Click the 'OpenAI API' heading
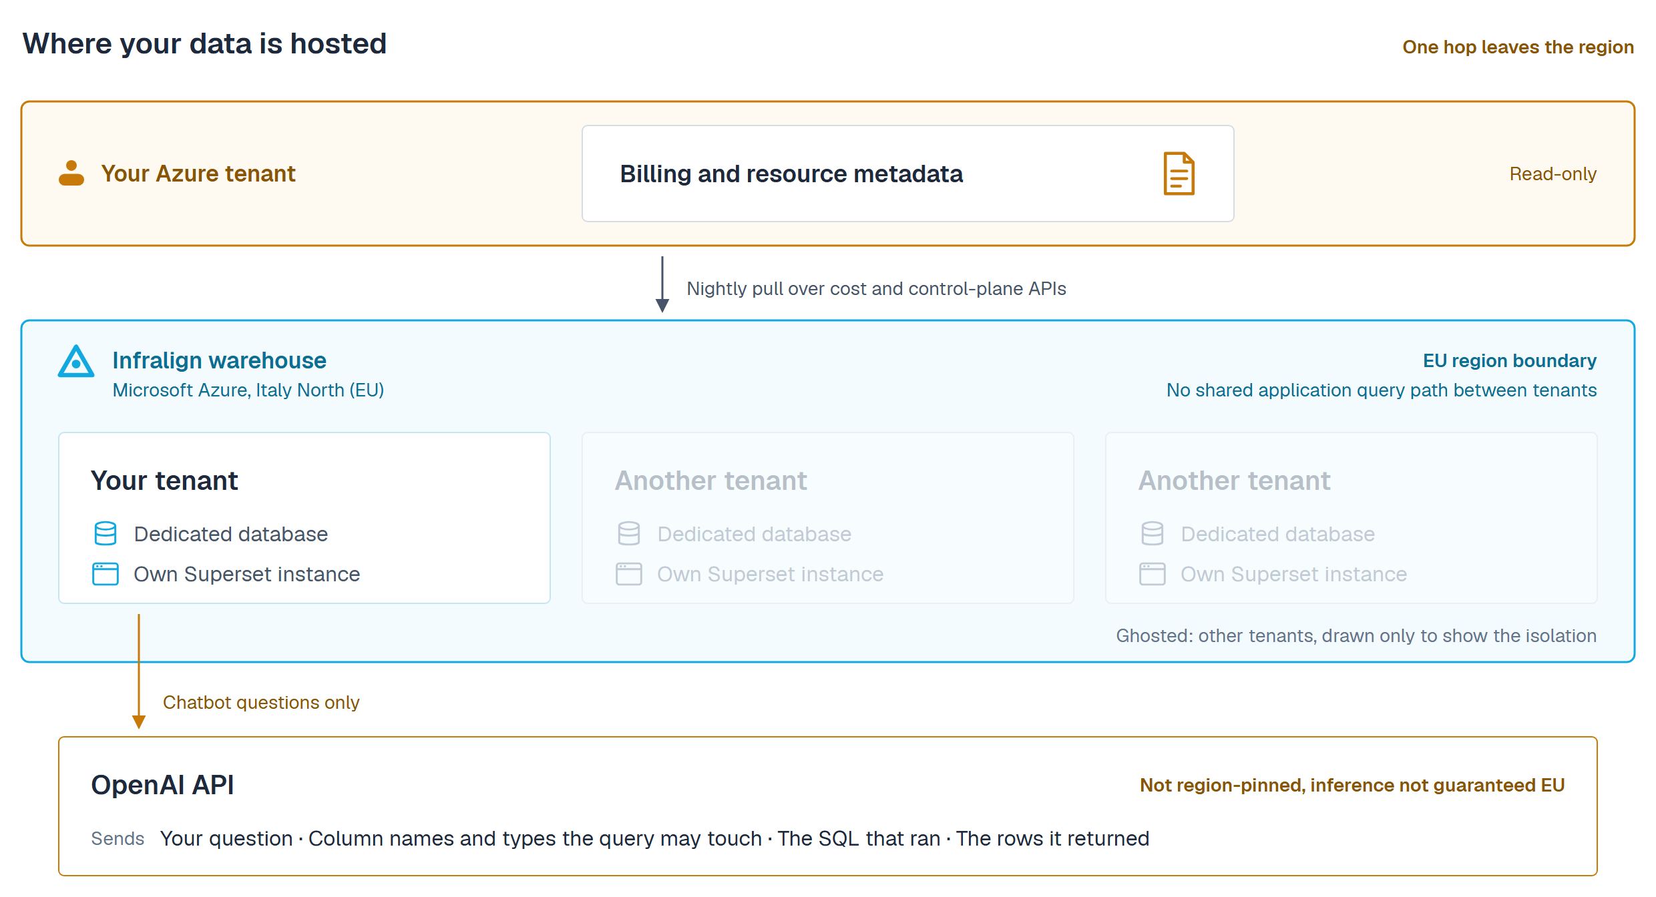The width and height of the screenshot is (1656, 897). (162, 785)
